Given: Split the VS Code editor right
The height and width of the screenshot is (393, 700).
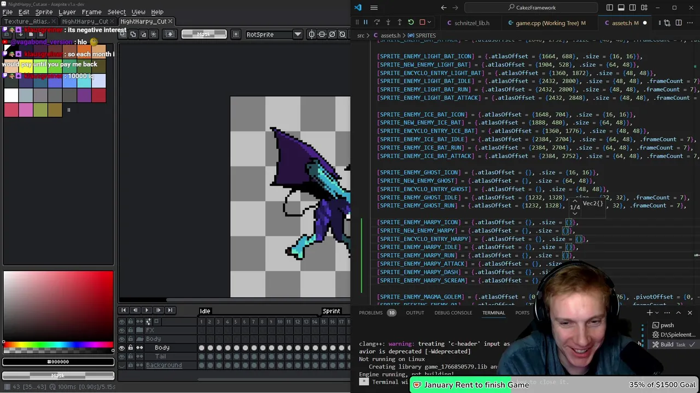Looking at the screenshot, I should [x=679, y=23].
